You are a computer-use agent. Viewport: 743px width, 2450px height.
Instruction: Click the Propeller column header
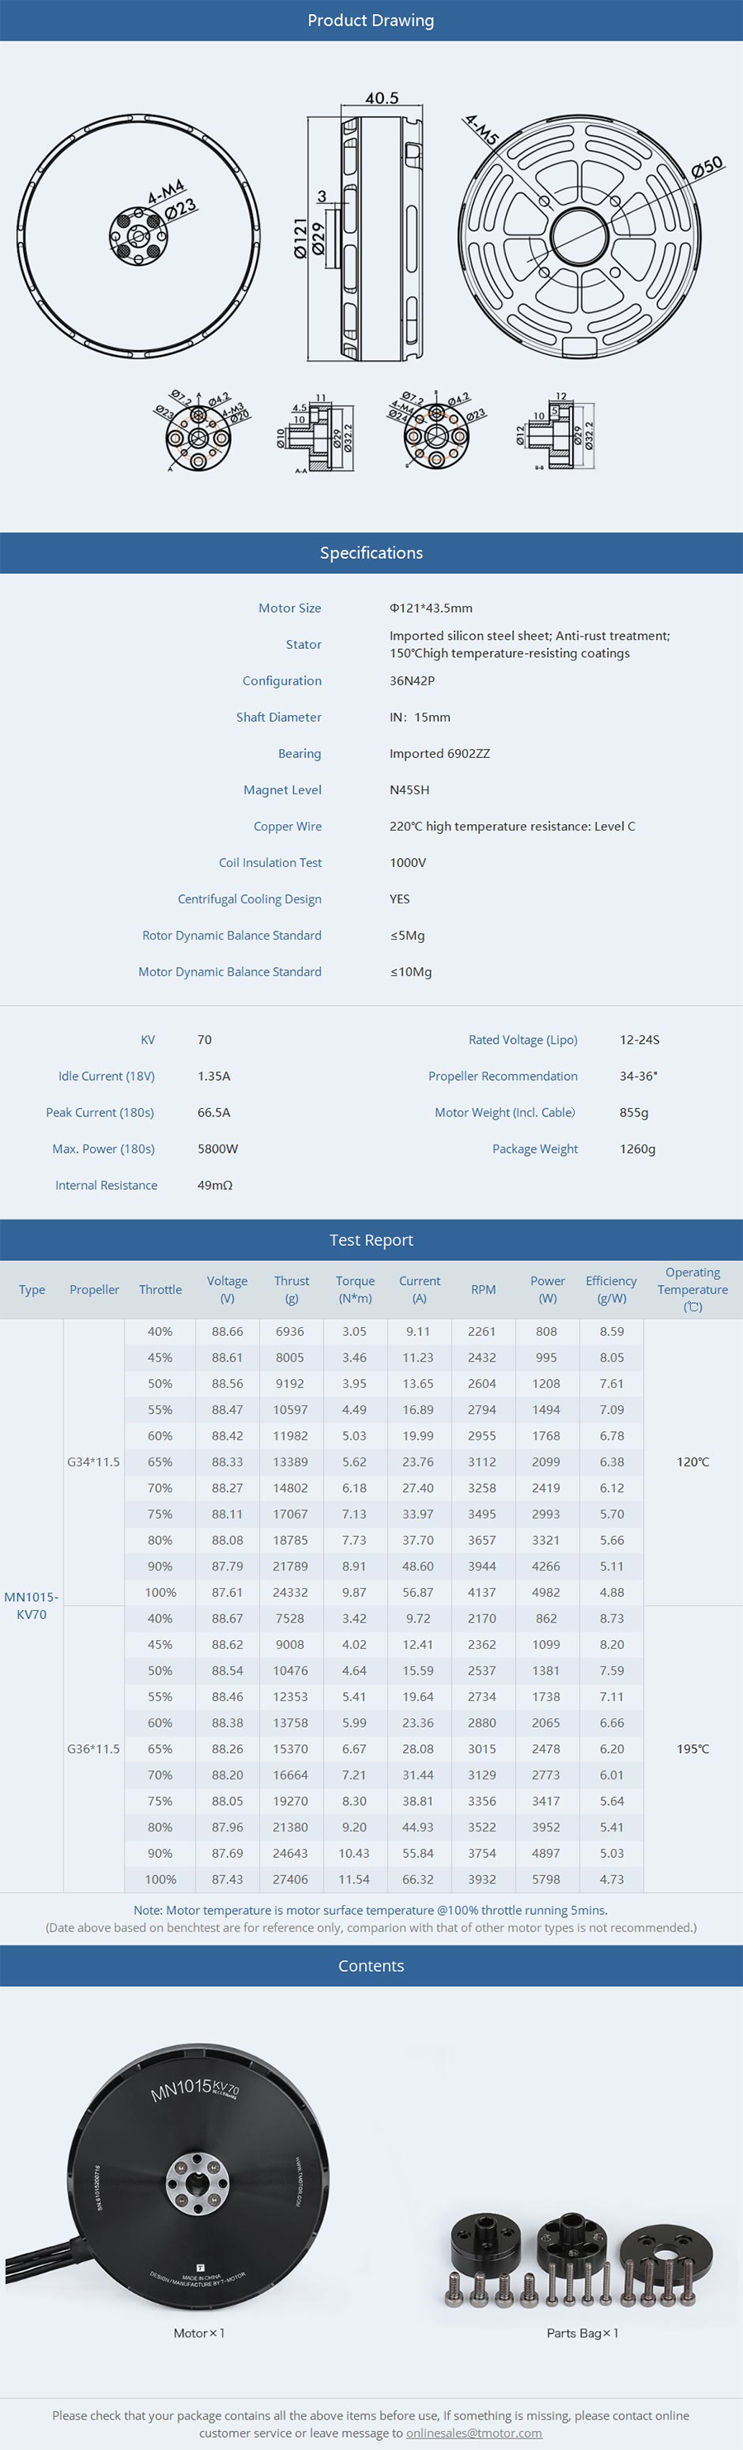pyautogui.click(x=94, y=1290)
